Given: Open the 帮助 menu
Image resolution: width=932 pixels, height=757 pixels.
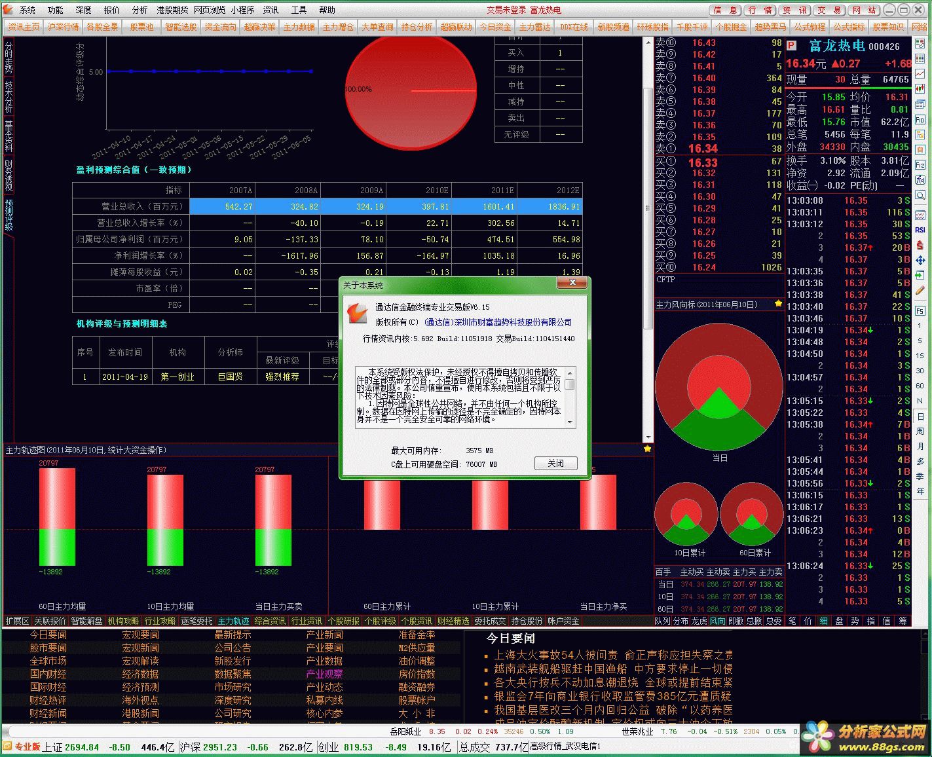Looking at the screenshot, I should click(x=327, y=10).
